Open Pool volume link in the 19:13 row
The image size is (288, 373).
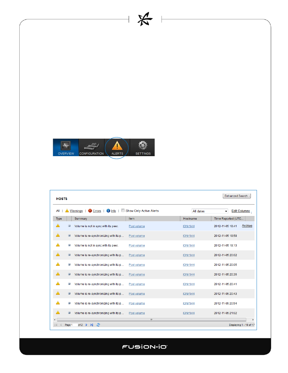click(x=137, y=246)
